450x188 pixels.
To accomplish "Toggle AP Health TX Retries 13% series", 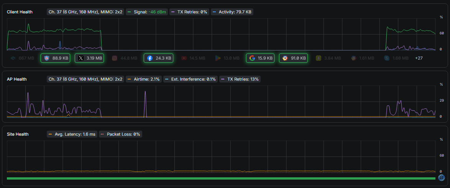I will click(x=240, y=79).
